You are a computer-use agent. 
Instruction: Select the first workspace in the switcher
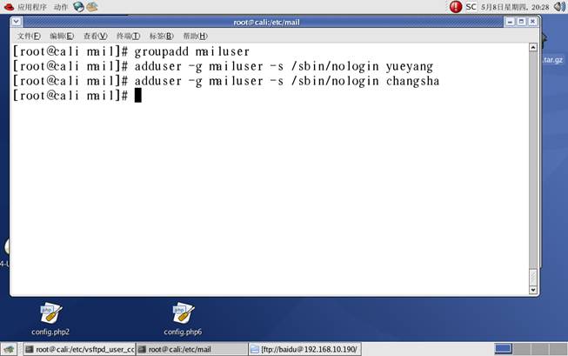[x=503, y=349]
